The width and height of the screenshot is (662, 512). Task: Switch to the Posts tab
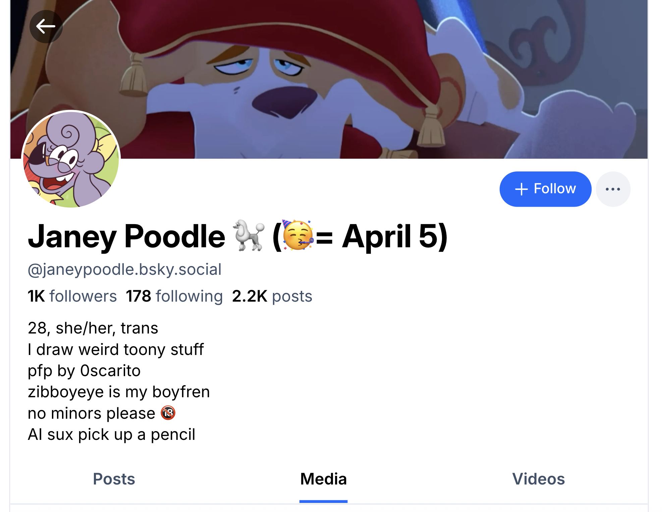coord(114,479)
